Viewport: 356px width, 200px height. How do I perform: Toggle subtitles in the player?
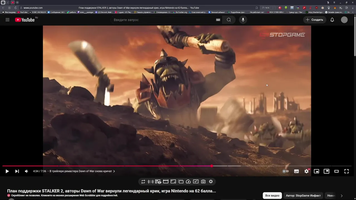296,171
